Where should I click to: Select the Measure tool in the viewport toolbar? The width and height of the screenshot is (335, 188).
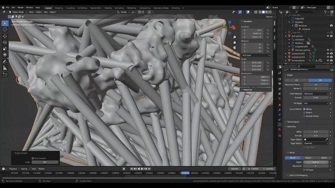[5, 68]
